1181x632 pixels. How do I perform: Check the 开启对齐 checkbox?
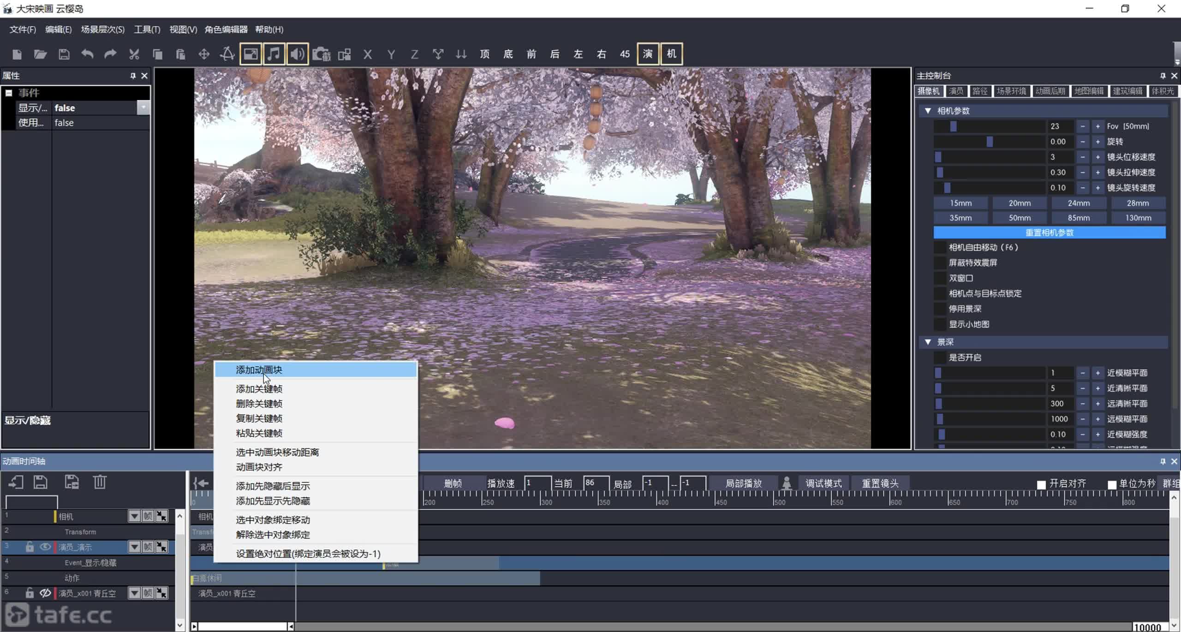click(1041, 484)
